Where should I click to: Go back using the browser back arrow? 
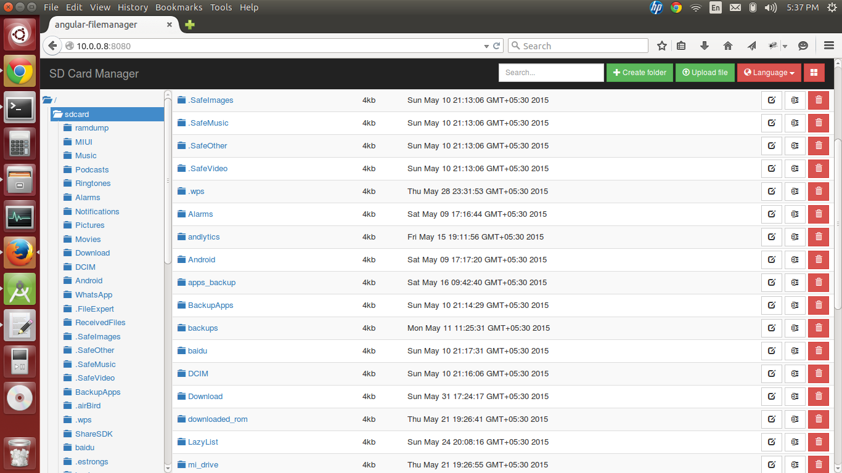[x=52, y=46]
